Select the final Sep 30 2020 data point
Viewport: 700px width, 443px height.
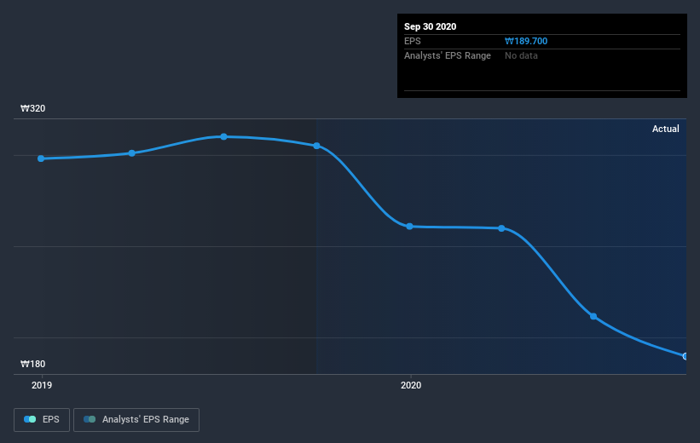pyautogui.click(x=685, y=356)
